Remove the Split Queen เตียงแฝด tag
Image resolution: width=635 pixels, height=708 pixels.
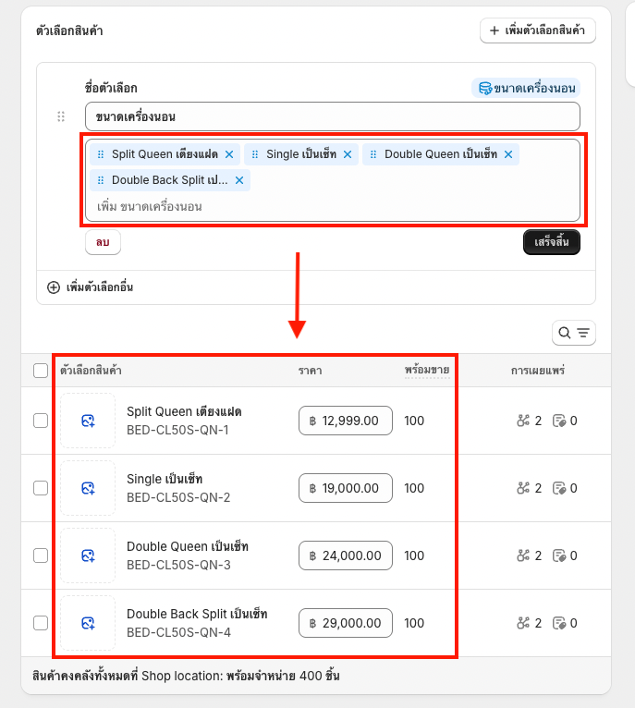229,154
